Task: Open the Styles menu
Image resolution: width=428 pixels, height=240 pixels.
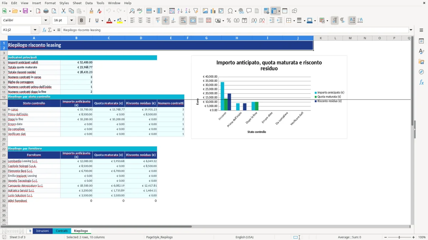Action: [x=64, y=3]
